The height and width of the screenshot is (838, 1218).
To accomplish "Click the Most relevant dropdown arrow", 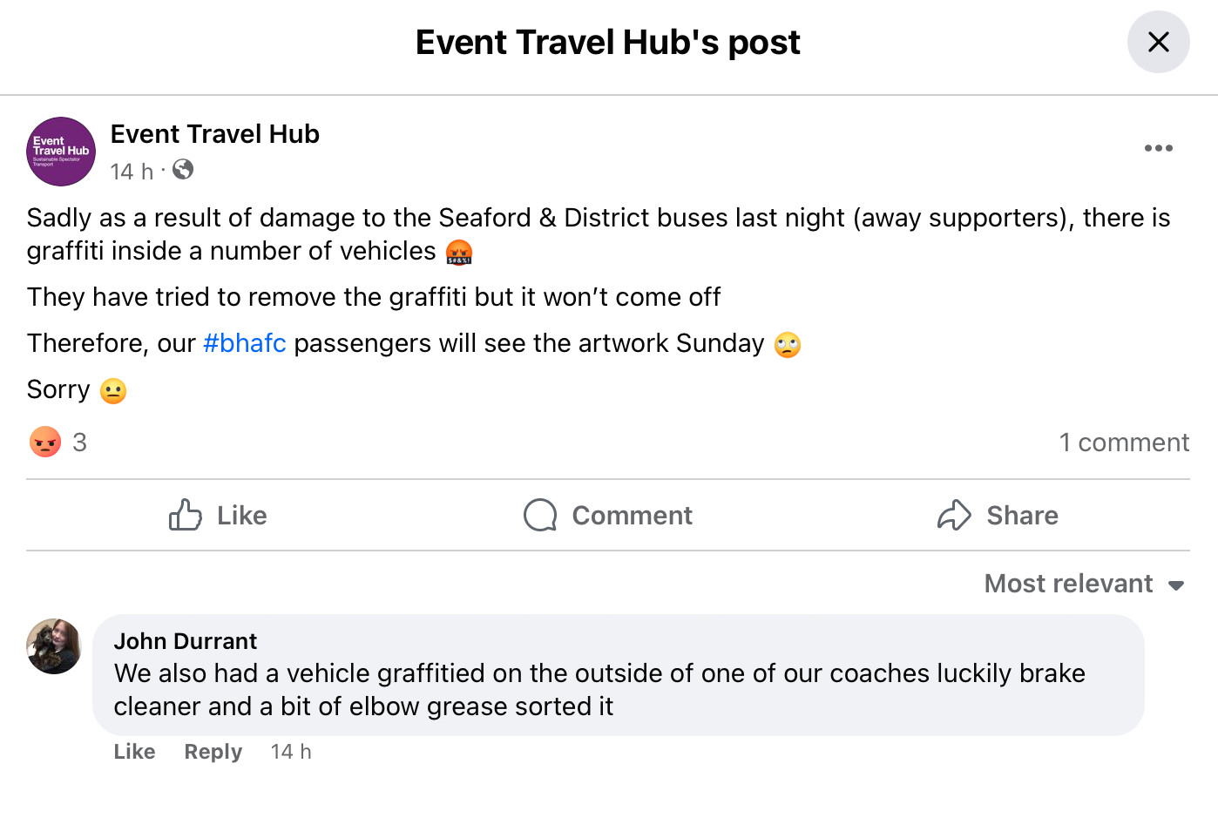I will coord(1176,585).
